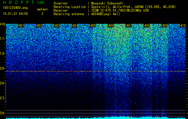Image resolution: width=188 pixels, height=119 pixels.
Task: Select the A504HB(yagi 4el) antenna text
Action: tap(106, 14)
